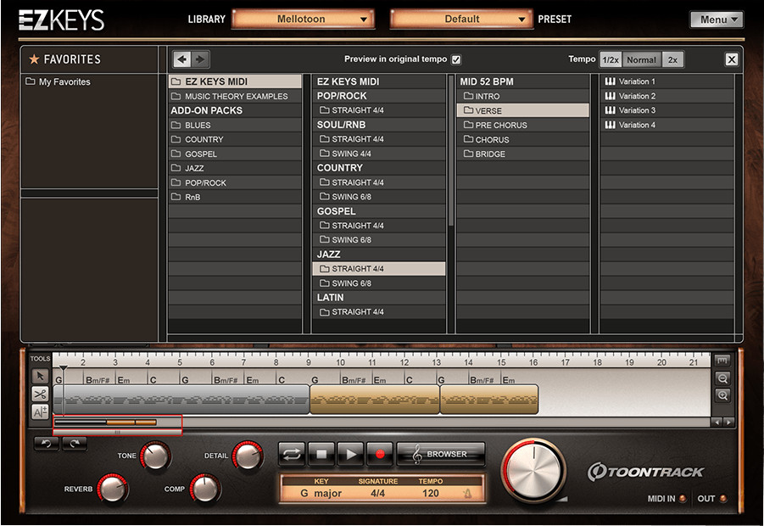764x526 pixels.
Task: Open the BLUES add-on pack folder
Action: point(198,125)
